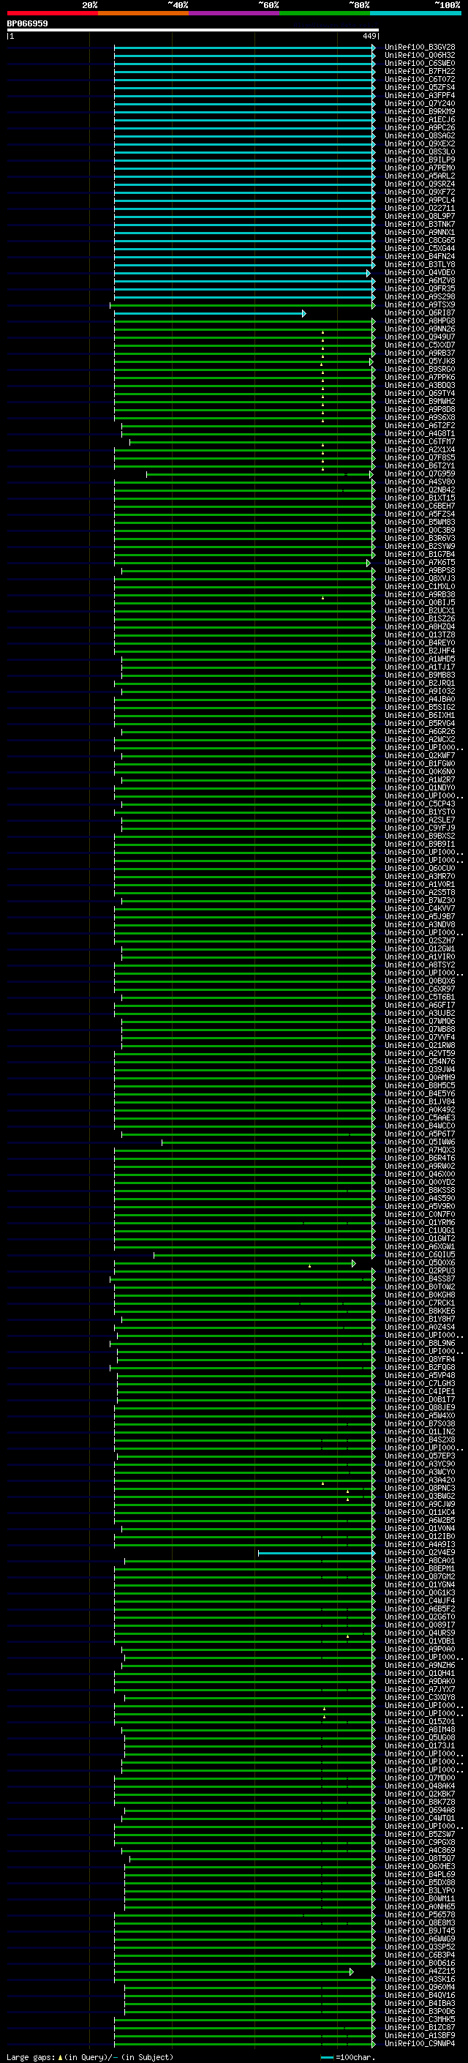This screenshot has width=468, height=2063.
Task: Open hit UniRef100_C6SWE0
Action: (419, 63)
